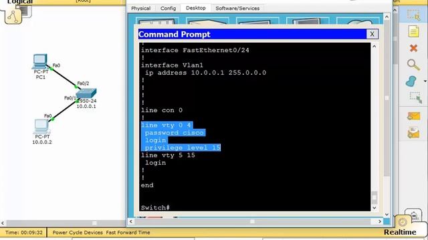The height and width of the screenshot is (240, 428).
Task: Select the PC-PT 10.0.0.2 computer icon
Action: (41, 126)
